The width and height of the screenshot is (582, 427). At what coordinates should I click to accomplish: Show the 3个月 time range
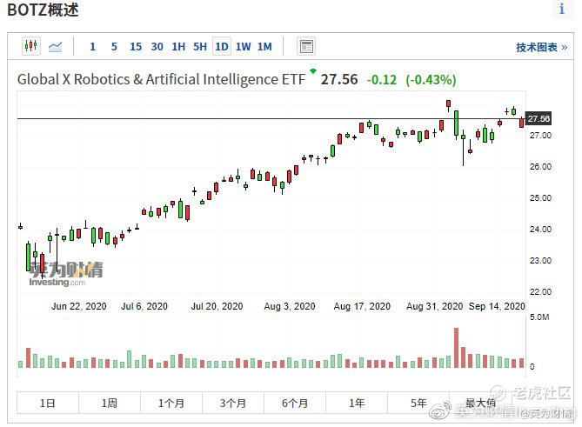pos(233,403)
